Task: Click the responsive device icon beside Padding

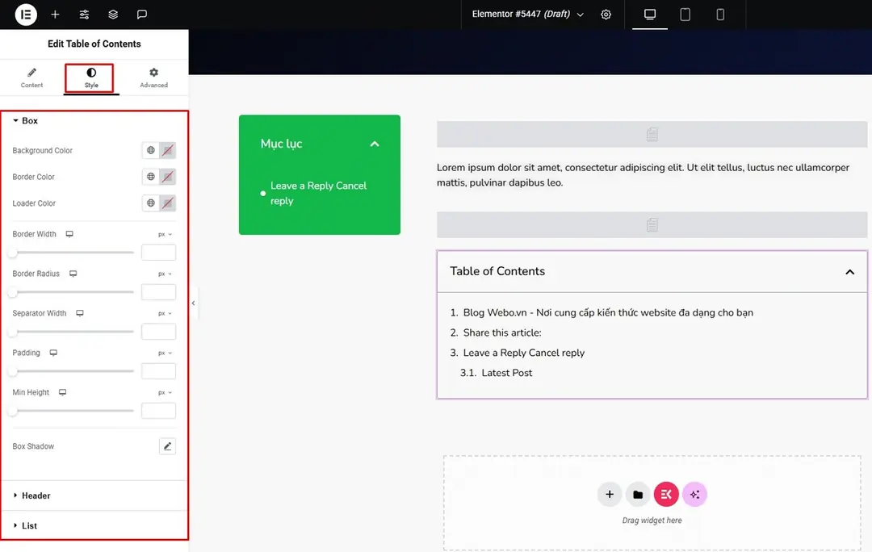Action: [x=53, y=353]
